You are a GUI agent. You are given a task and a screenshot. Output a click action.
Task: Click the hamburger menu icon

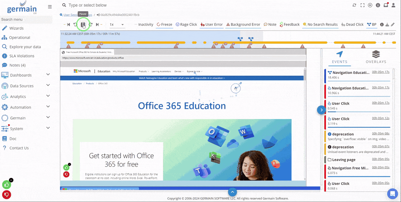[50, 7]
